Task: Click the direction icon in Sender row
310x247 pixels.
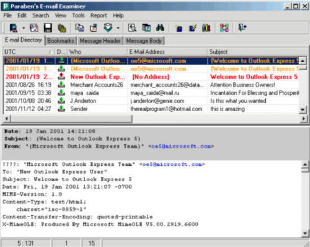Action: coord(61,109)
